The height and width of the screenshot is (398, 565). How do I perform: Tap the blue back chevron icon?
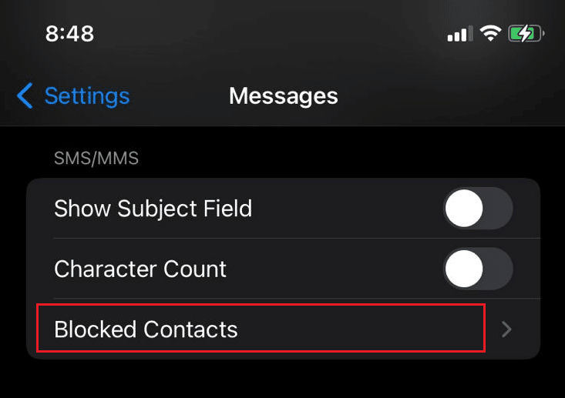(x=25, y=95)
